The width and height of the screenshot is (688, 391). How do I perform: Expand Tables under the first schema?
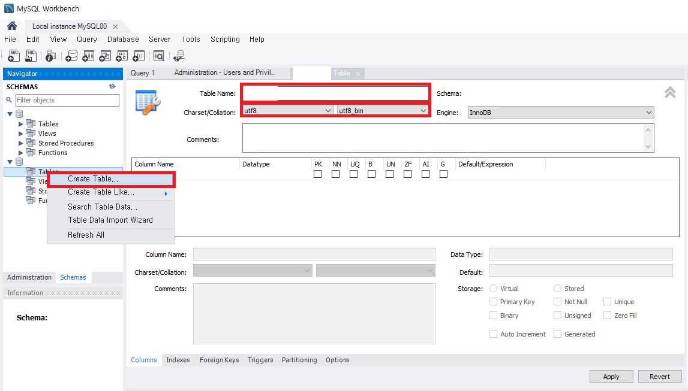(20, 124)
